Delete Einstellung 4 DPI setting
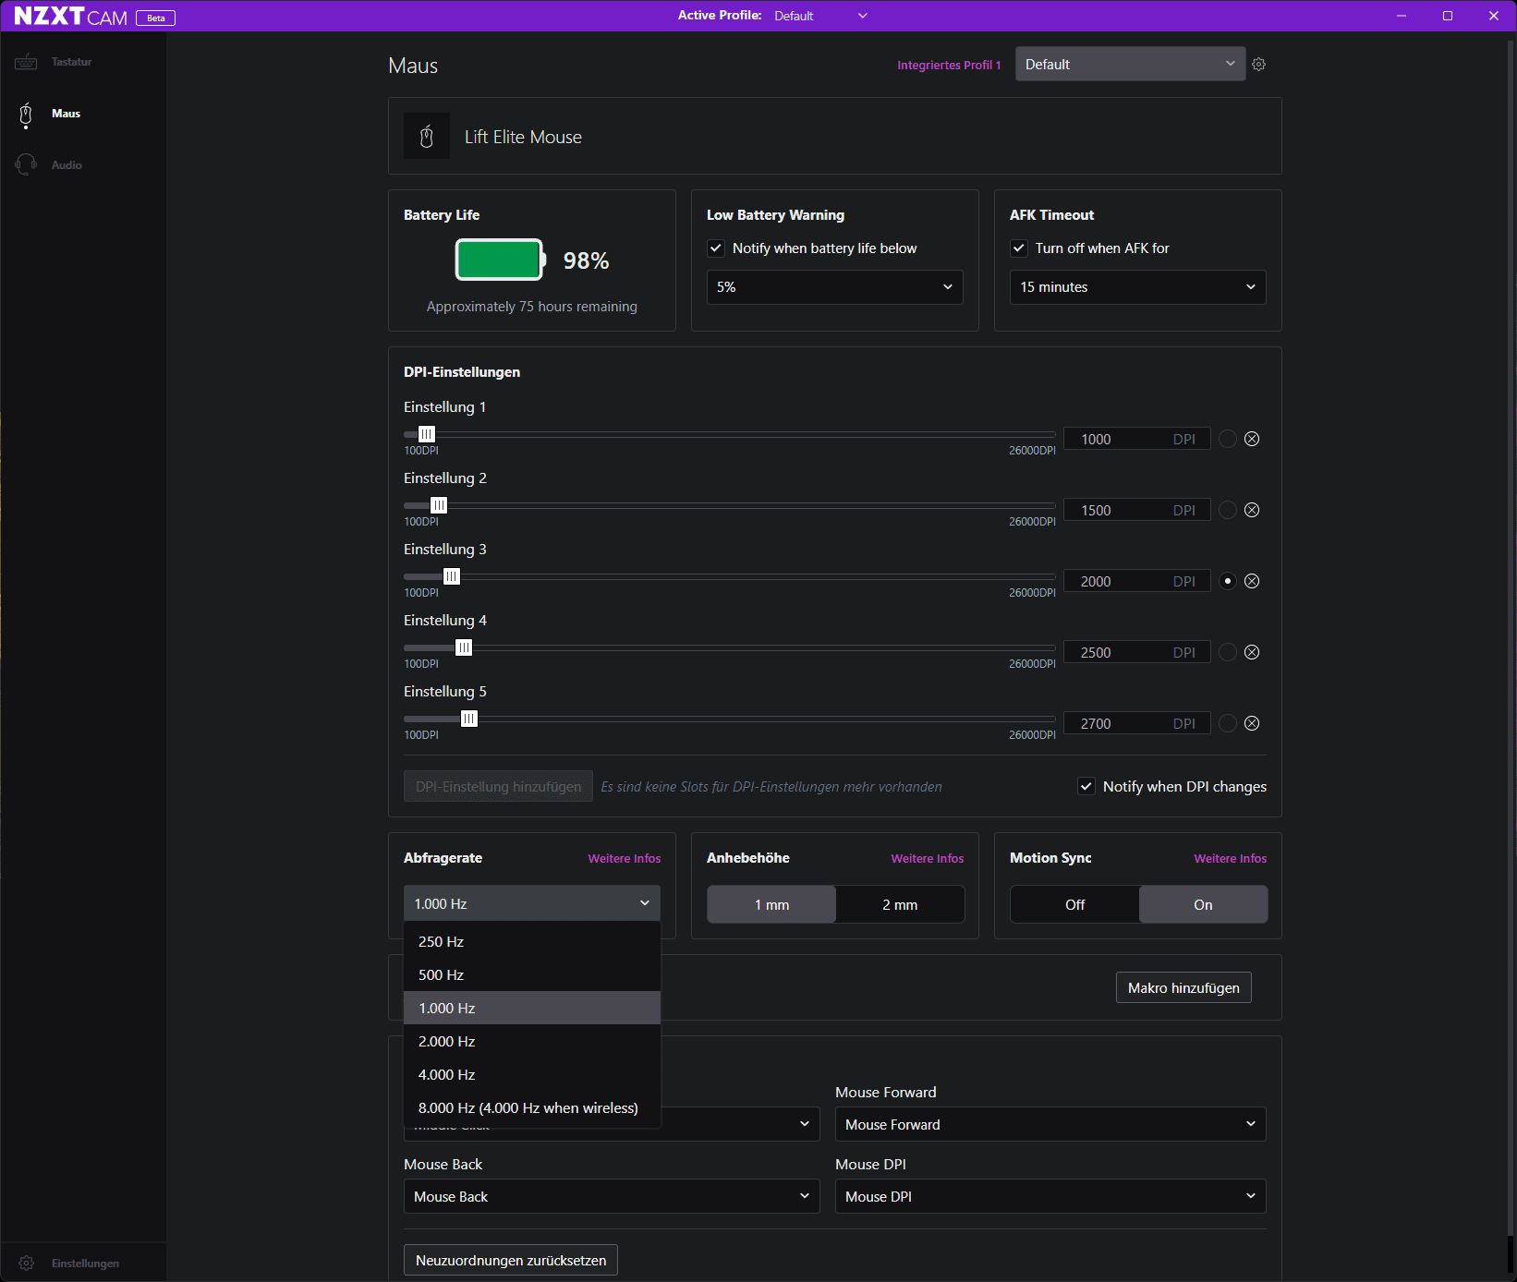This screenshot has width=1517, height=1282. click(1252, 652)
